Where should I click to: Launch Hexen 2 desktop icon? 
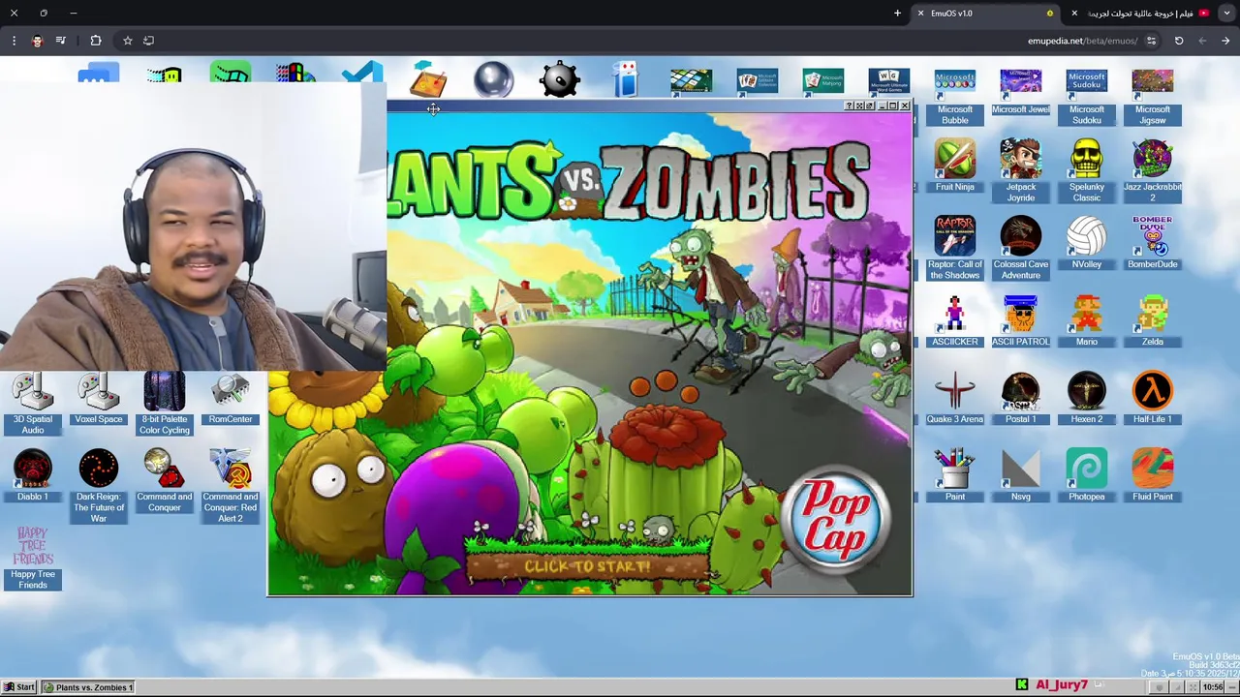click(1086, 398)
